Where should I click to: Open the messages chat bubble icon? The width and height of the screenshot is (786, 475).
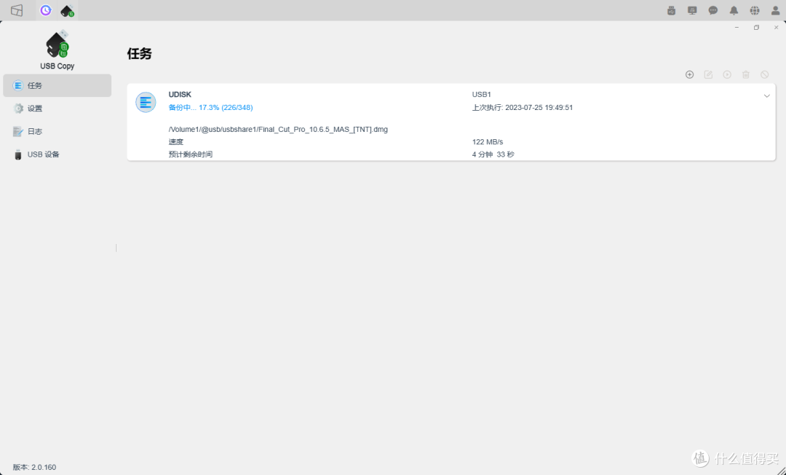[x=712, y=10]
